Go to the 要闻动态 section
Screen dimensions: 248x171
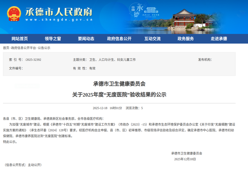point(86,39)
